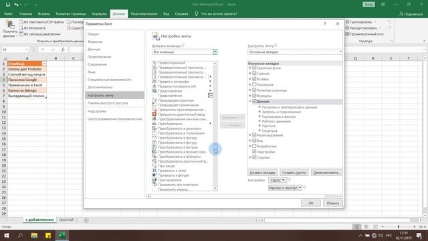Open the 'Выбрать команды' dropdown
This screenshot has height=241, width=428.
(x=215, y=52)
